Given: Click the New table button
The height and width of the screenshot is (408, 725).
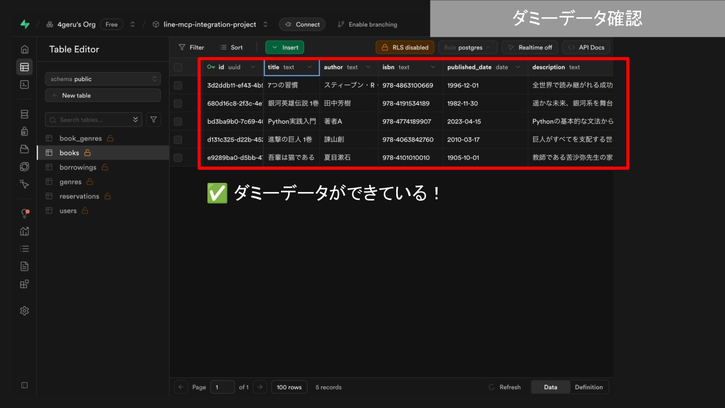Looking at the screenshot, I should coord(103,95).
